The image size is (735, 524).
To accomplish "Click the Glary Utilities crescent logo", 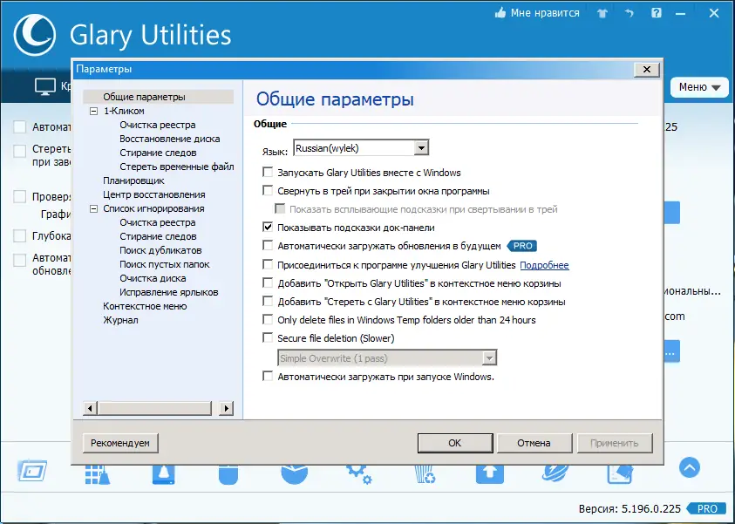I will click(x=35, y=35).
